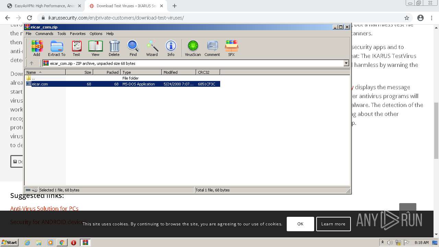This screenshot has width=439, height=247.
Task: Click the CRC32 value 6851CF3C
Action: click(206, 84)
